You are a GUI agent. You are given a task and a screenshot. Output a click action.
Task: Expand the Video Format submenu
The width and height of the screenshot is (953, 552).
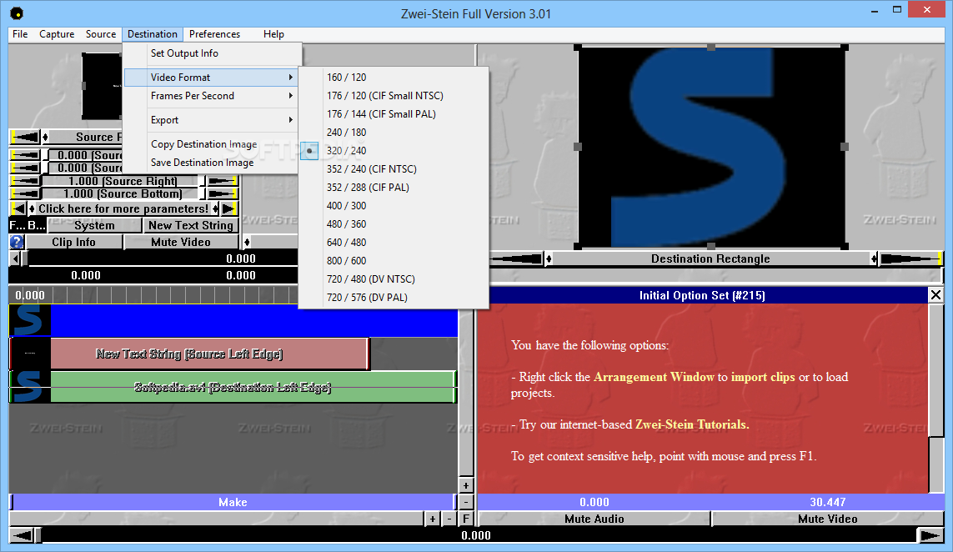point(211,78)
